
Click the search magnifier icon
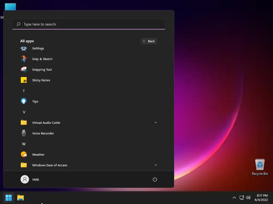(18, 24)
